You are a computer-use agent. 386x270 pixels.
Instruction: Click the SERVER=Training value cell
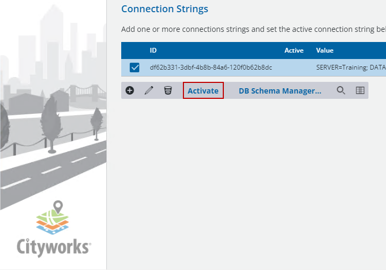(x=350, y=67)
